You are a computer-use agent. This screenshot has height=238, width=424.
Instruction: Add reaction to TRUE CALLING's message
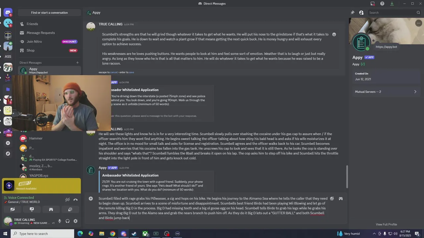(334, 34)
